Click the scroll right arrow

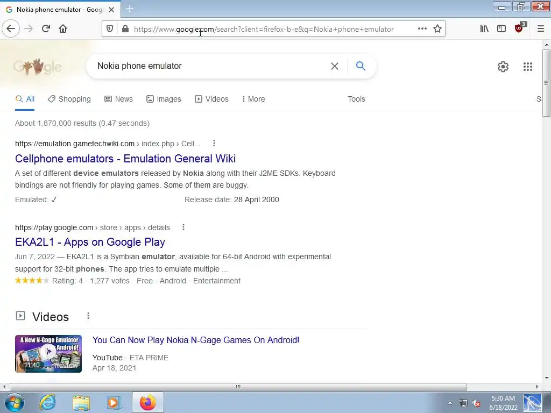[x=538, y=387]
